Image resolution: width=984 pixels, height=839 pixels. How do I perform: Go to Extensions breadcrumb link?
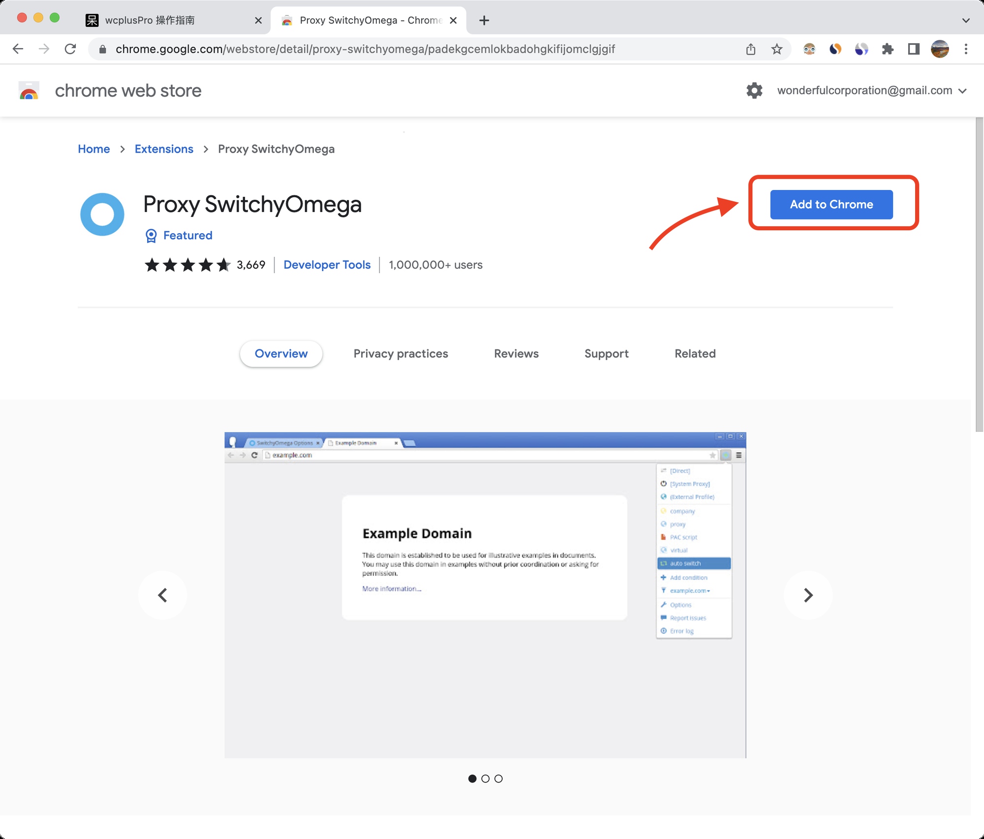click(x=164, y=149)
